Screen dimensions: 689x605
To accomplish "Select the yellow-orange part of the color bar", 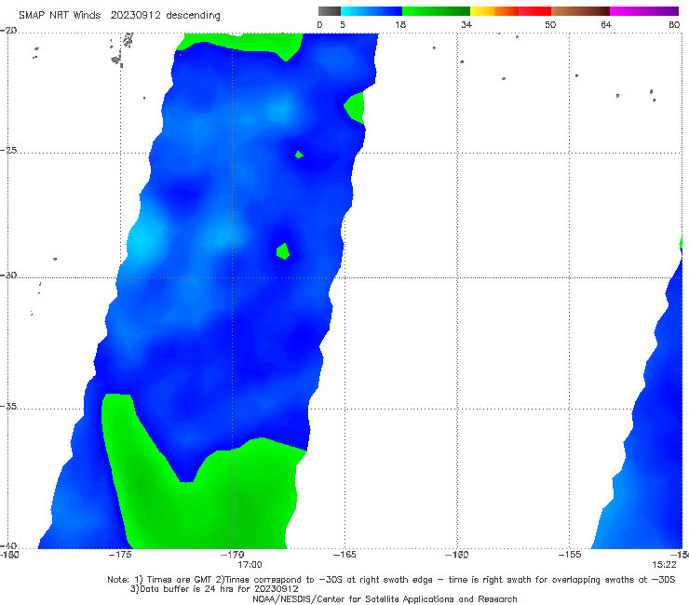I will click(493, 11).
